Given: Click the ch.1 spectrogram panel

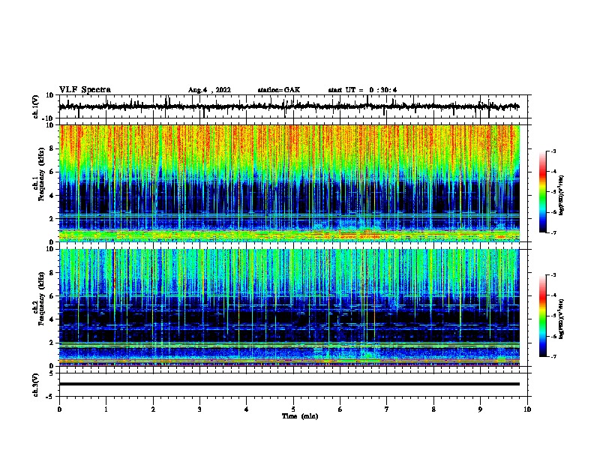Looking at the screenshot, I should (x=289, y=183).
